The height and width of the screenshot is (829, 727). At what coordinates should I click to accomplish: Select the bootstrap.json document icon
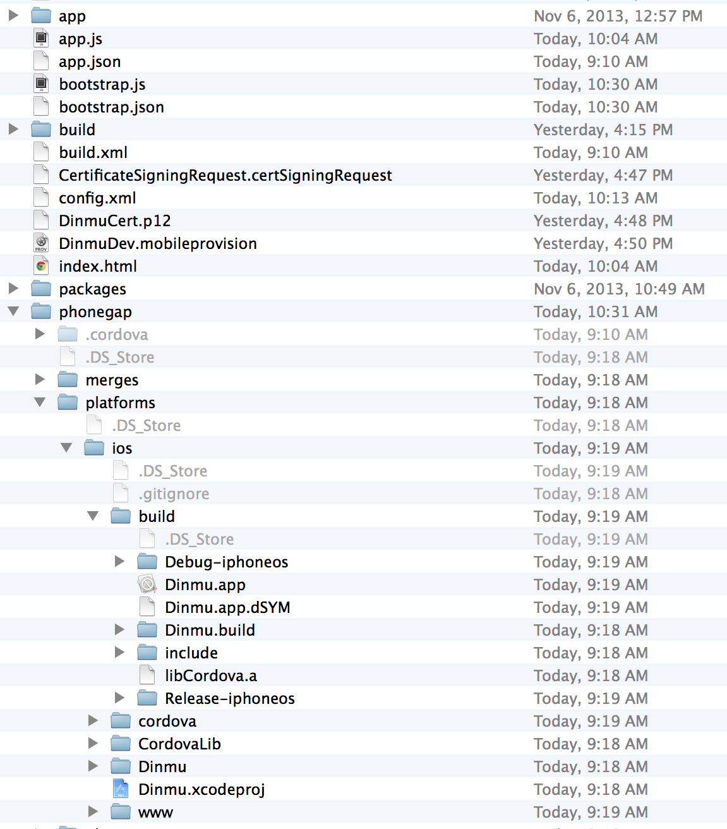tap(41, 107)
